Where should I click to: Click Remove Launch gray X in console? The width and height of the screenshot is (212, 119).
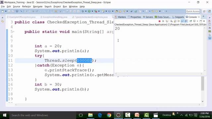click(x=163, y=21)
